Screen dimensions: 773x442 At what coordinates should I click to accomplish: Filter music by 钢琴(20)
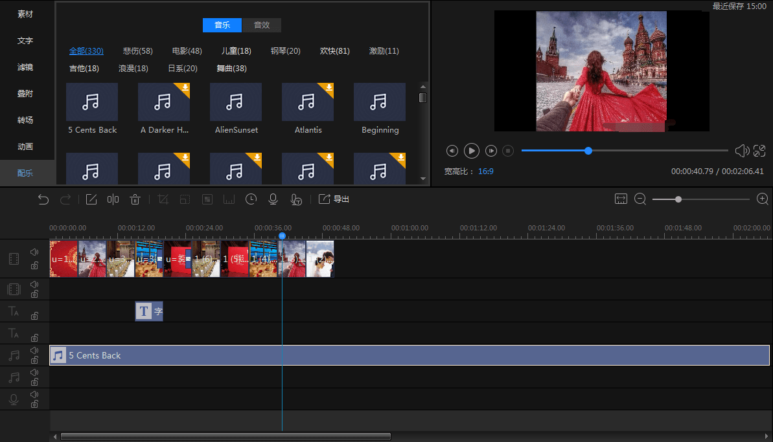[286, 50]
